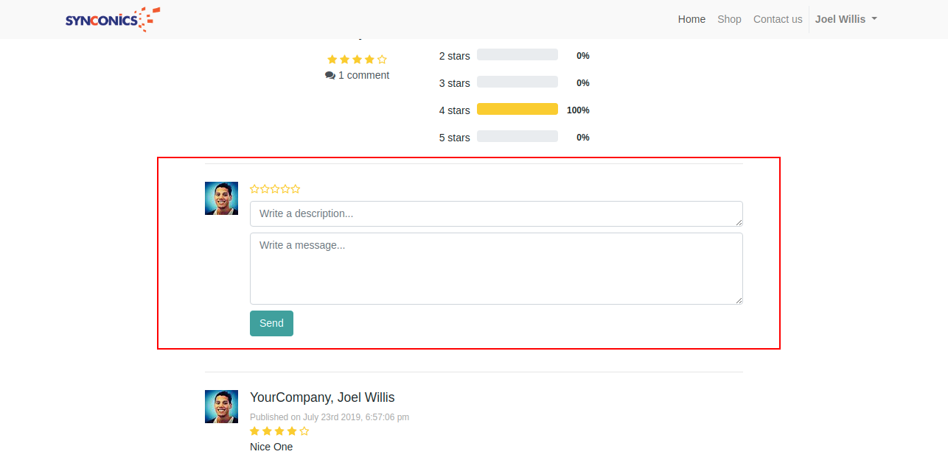Image resolution: width=948 pixels, height=471 pixels.
Task: Set a two-star rating in the review form
Action: [265, 189]
